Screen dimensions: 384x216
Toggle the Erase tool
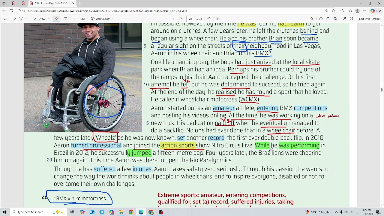pos(56,19)
